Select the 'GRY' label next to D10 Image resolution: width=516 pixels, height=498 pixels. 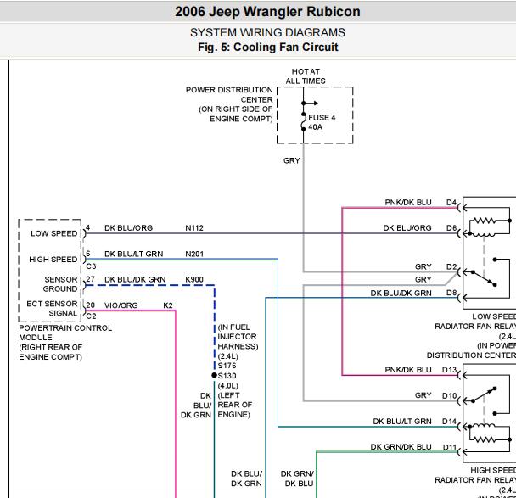(x=423, y=395)
